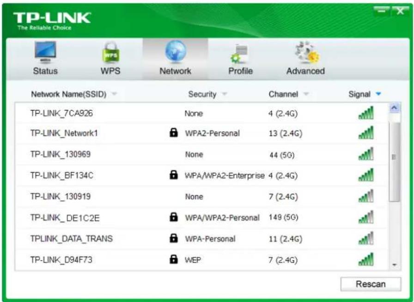
Task: Click Security column header text
Action: pos(202,94)
